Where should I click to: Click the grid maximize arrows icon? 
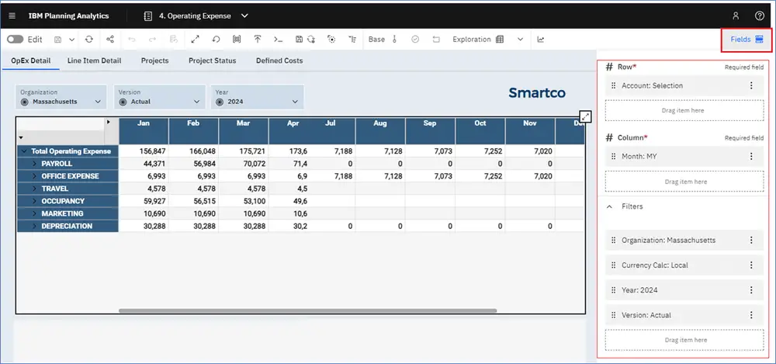[585, 117]
